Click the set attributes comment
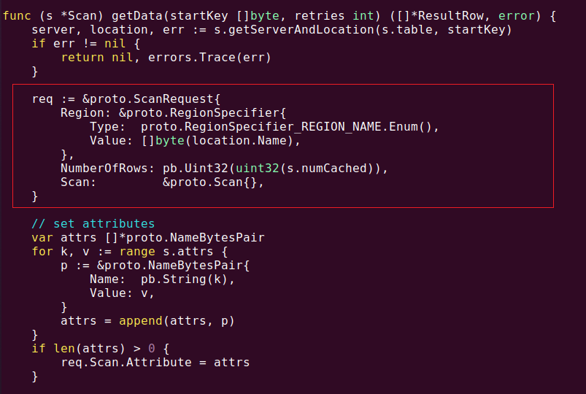 (93, 223)
